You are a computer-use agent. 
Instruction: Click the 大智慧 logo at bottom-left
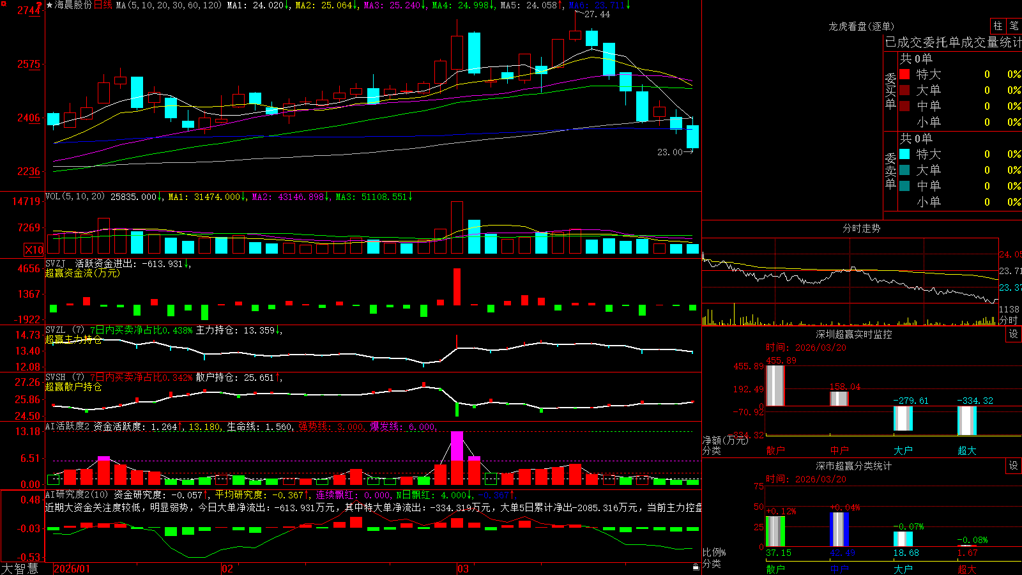20,569
